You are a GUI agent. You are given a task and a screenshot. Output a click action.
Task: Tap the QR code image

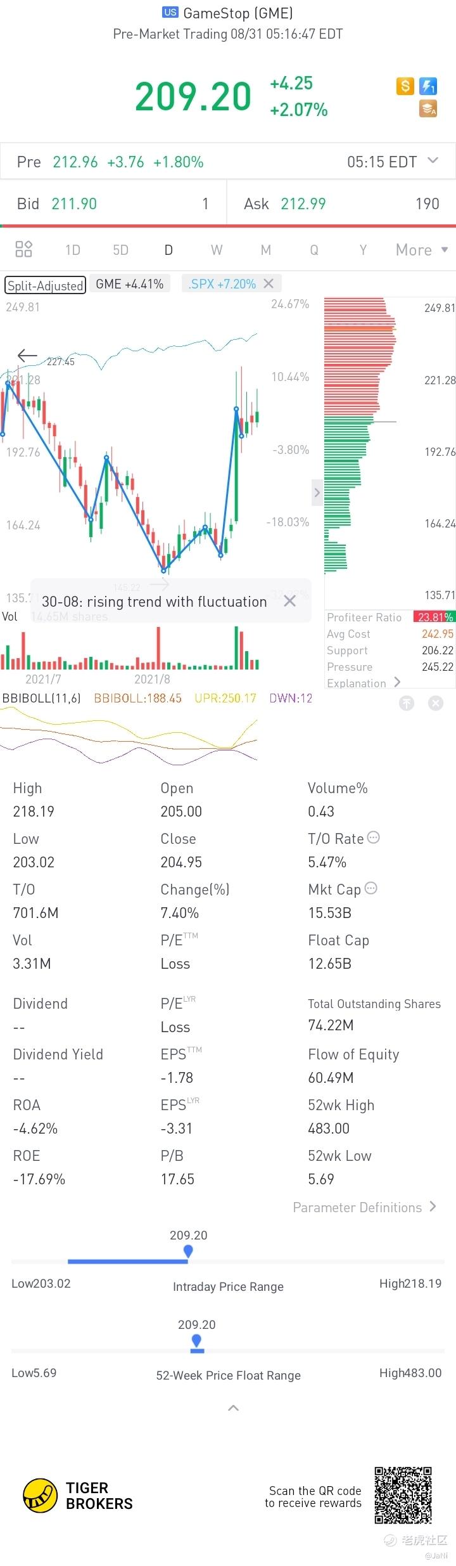pos(403,1495)
